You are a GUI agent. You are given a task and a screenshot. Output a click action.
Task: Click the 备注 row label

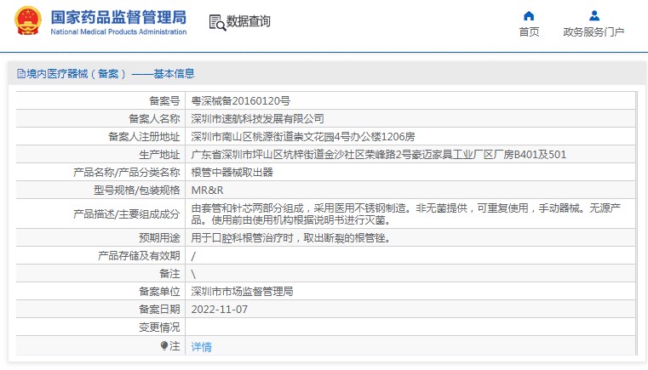[x=169, y=273]
